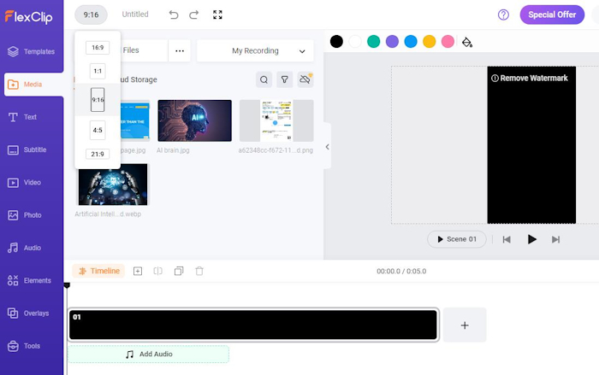This screenshot has width=599, height=375.
Task: Click the Untitled project name
Action: pyautogui.click(x=135, y=15)
